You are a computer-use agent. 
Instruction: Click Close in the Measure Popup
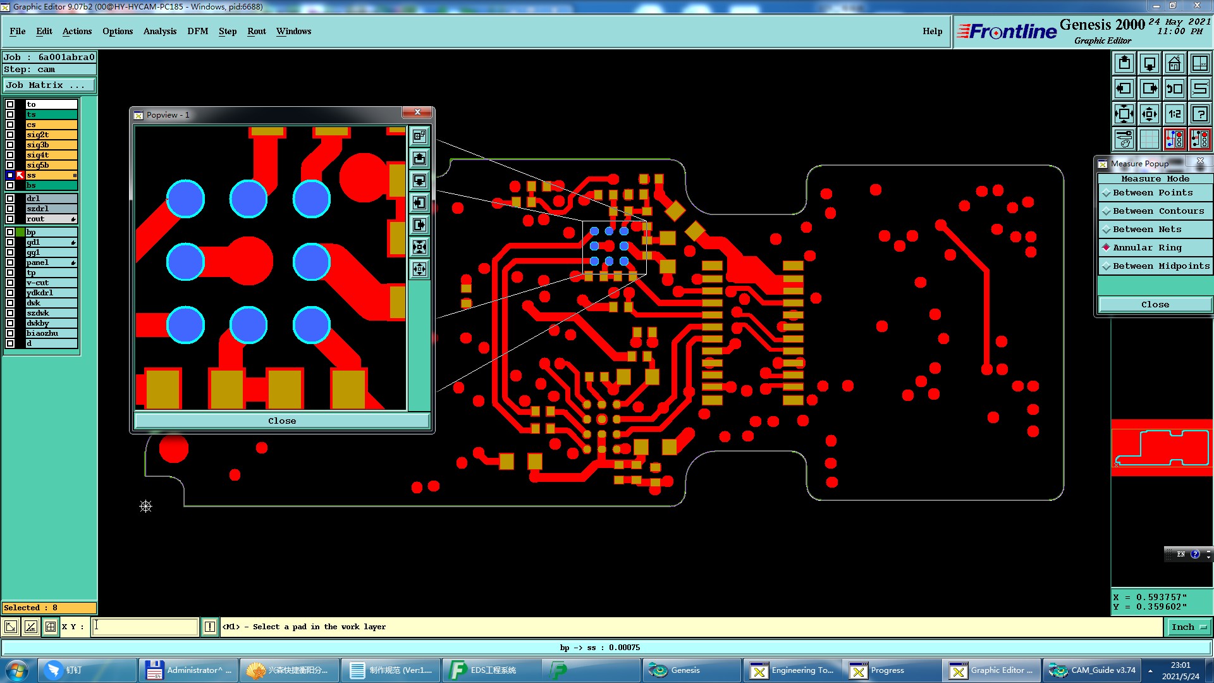[x=1155, y=304]
